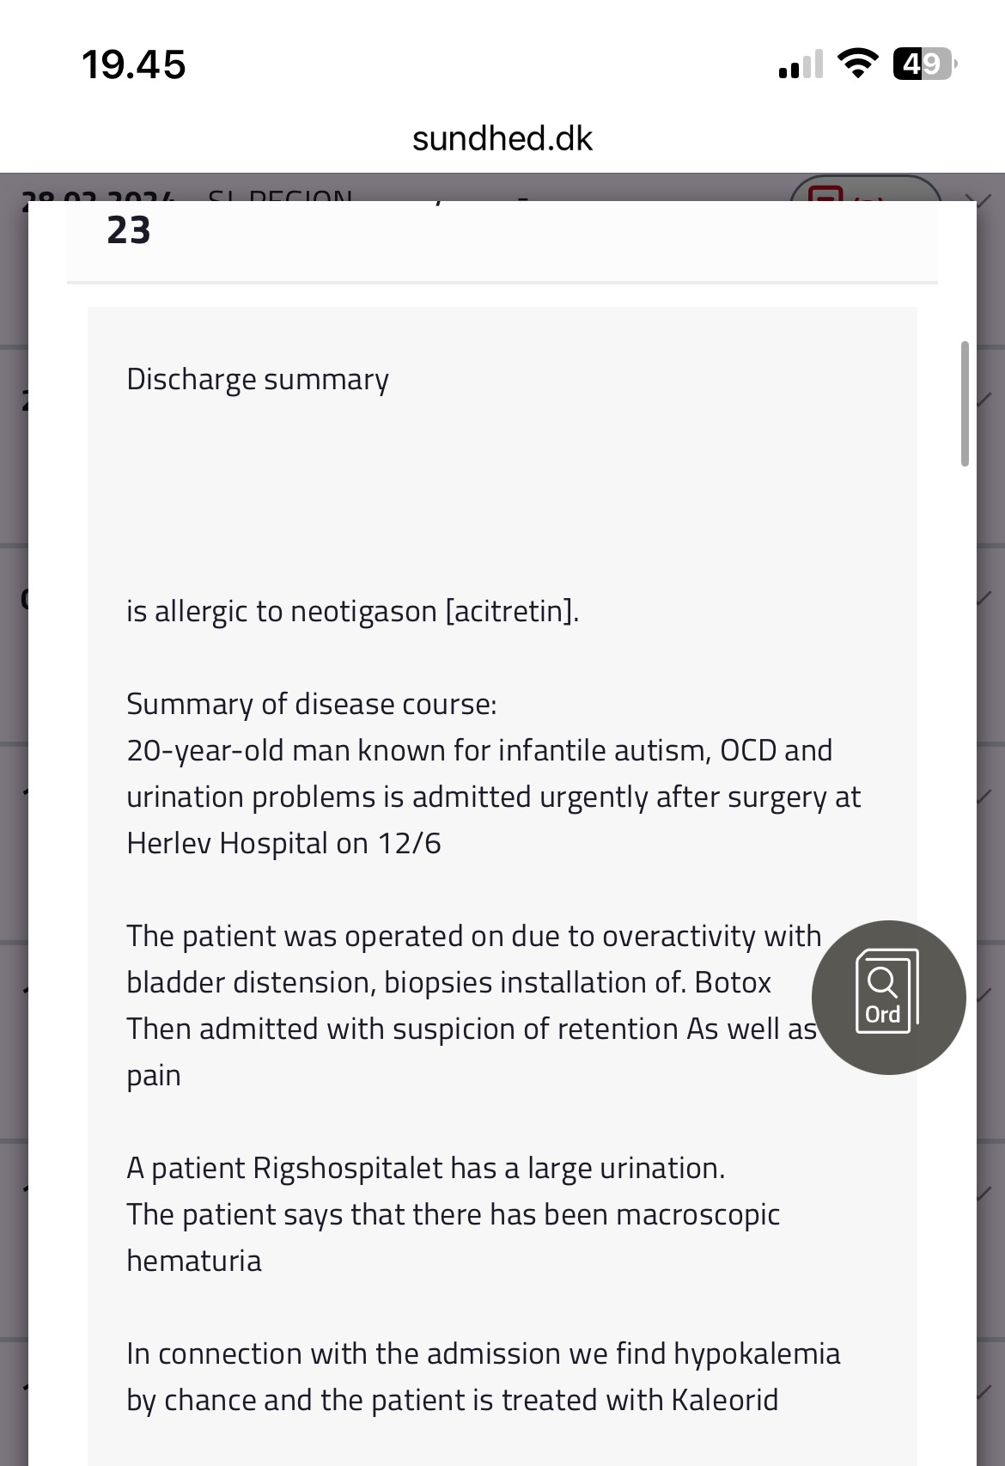Tap the sundhed.dk address bar
Image resolution: width=1005 pixels, height=1466 pixels.
click(502, 138)
